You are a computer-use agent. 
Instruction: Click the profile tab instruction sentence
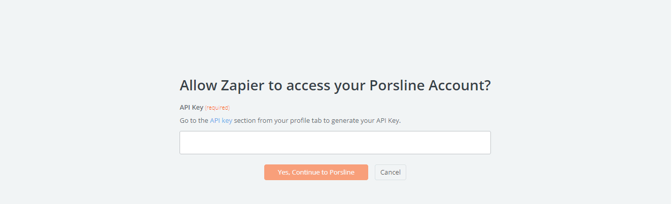tap(290, 121)
